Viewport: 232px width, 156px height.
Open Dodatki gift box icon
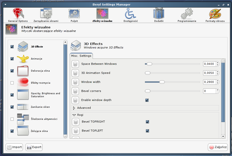159,14
